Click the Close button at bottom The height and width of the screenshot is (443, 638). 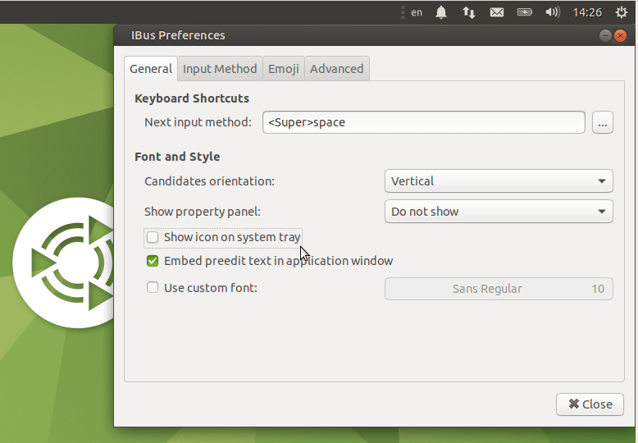pos(590,404)
